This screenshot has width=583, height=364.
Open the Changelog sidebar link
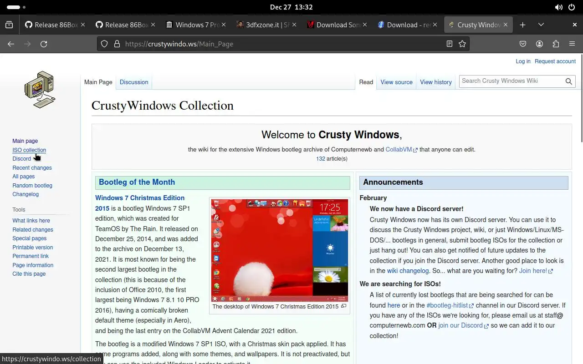(x=26, y=194)
